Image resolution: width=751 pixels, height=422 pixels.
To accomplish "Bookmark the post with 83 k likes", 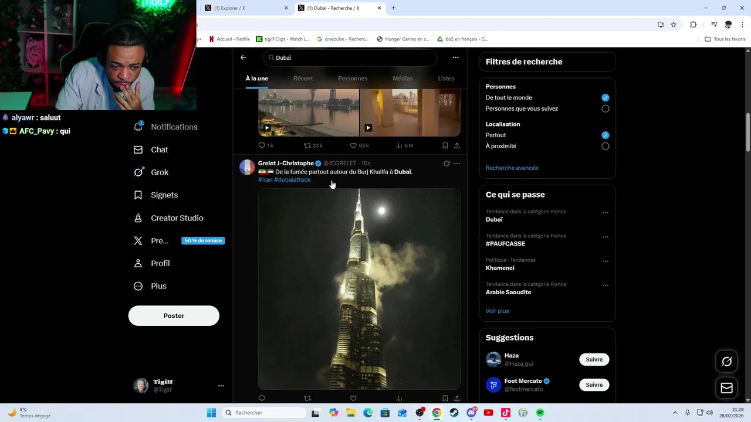I will pos(445,145).
